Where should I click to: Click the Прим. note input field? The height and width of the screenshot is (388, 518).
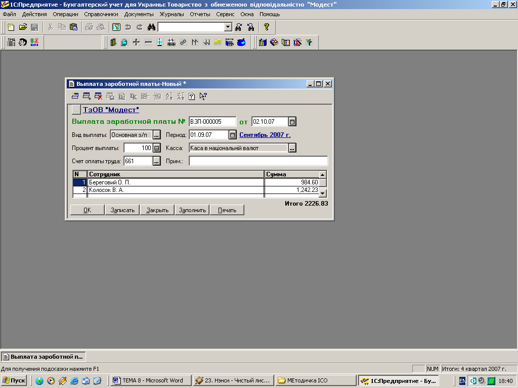tap(258, 161)
